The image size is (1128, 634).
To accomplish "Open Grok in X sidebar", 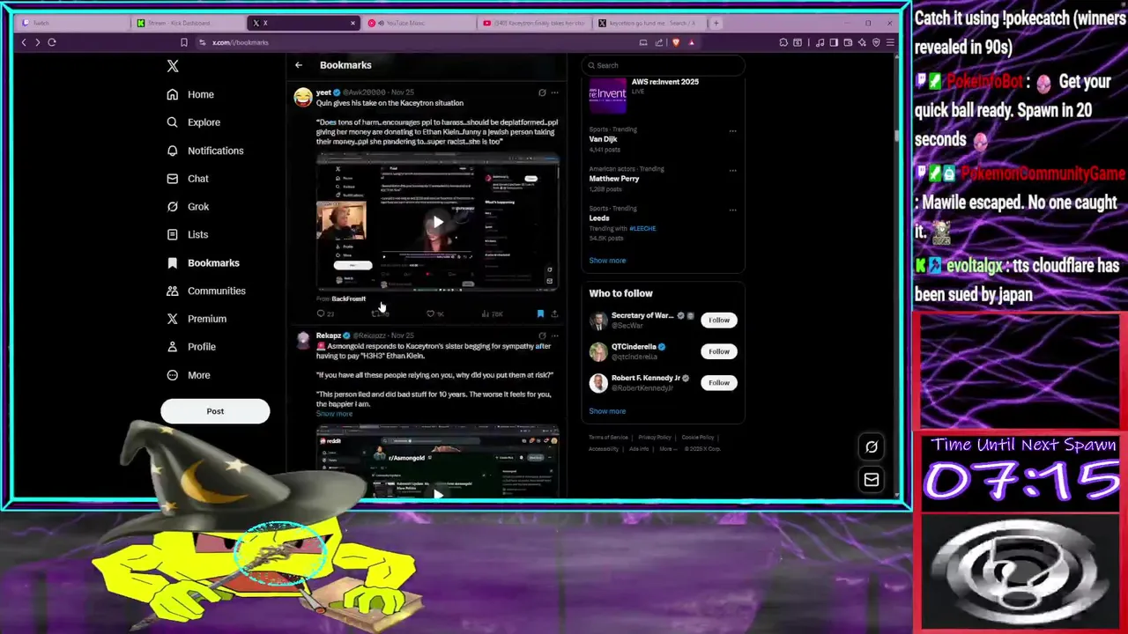I will [188, 207].
